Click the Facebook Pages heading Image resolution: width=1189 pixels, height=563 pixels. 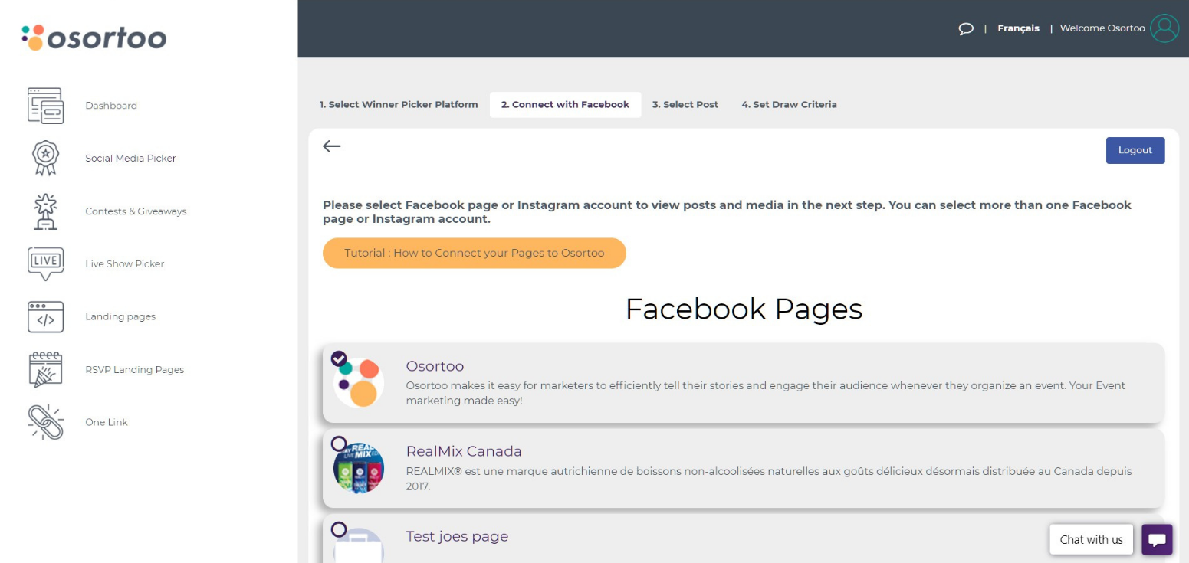click(x=744, y=309)
